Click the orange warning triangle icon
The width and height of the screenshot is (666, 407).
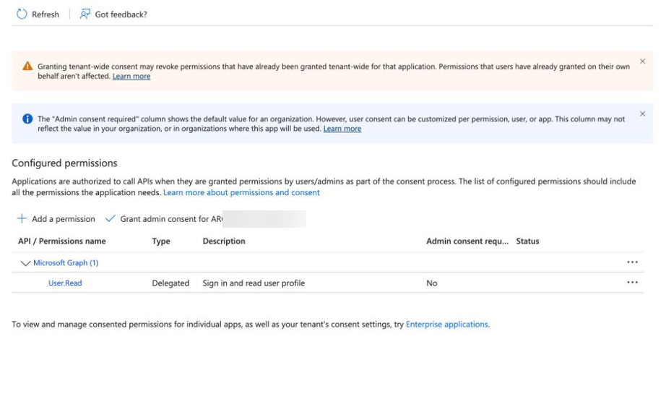click(x=27, y=66)
